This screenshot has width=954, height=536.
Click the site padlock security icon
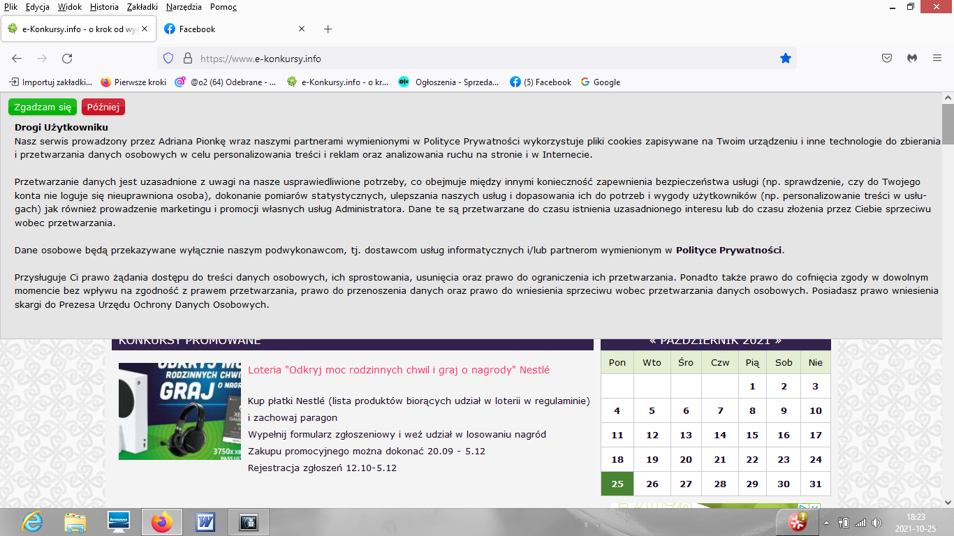(x=187, y=59)
